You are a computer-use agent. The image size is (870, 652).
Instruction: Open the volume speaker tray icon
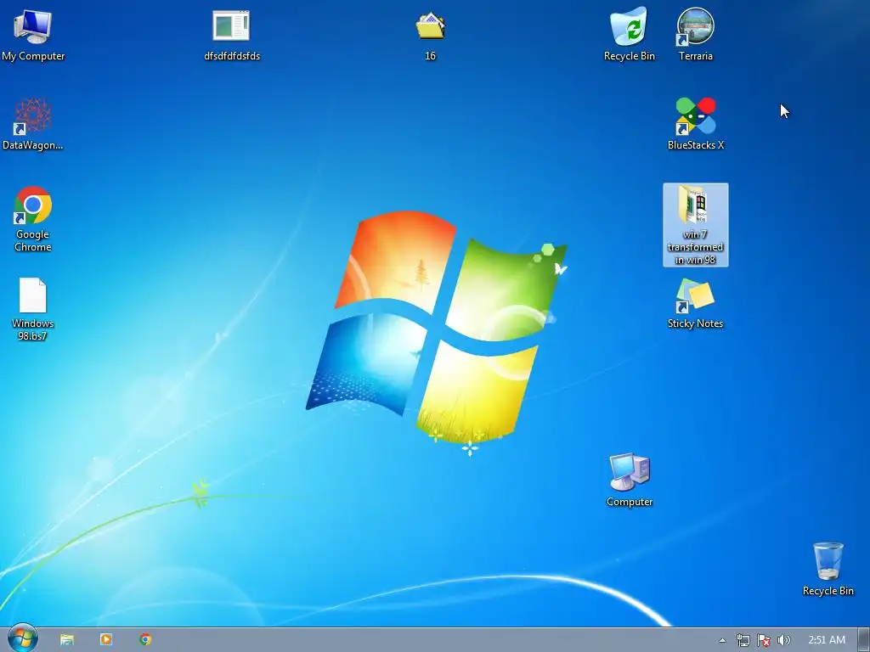click(x=783, y=640)
